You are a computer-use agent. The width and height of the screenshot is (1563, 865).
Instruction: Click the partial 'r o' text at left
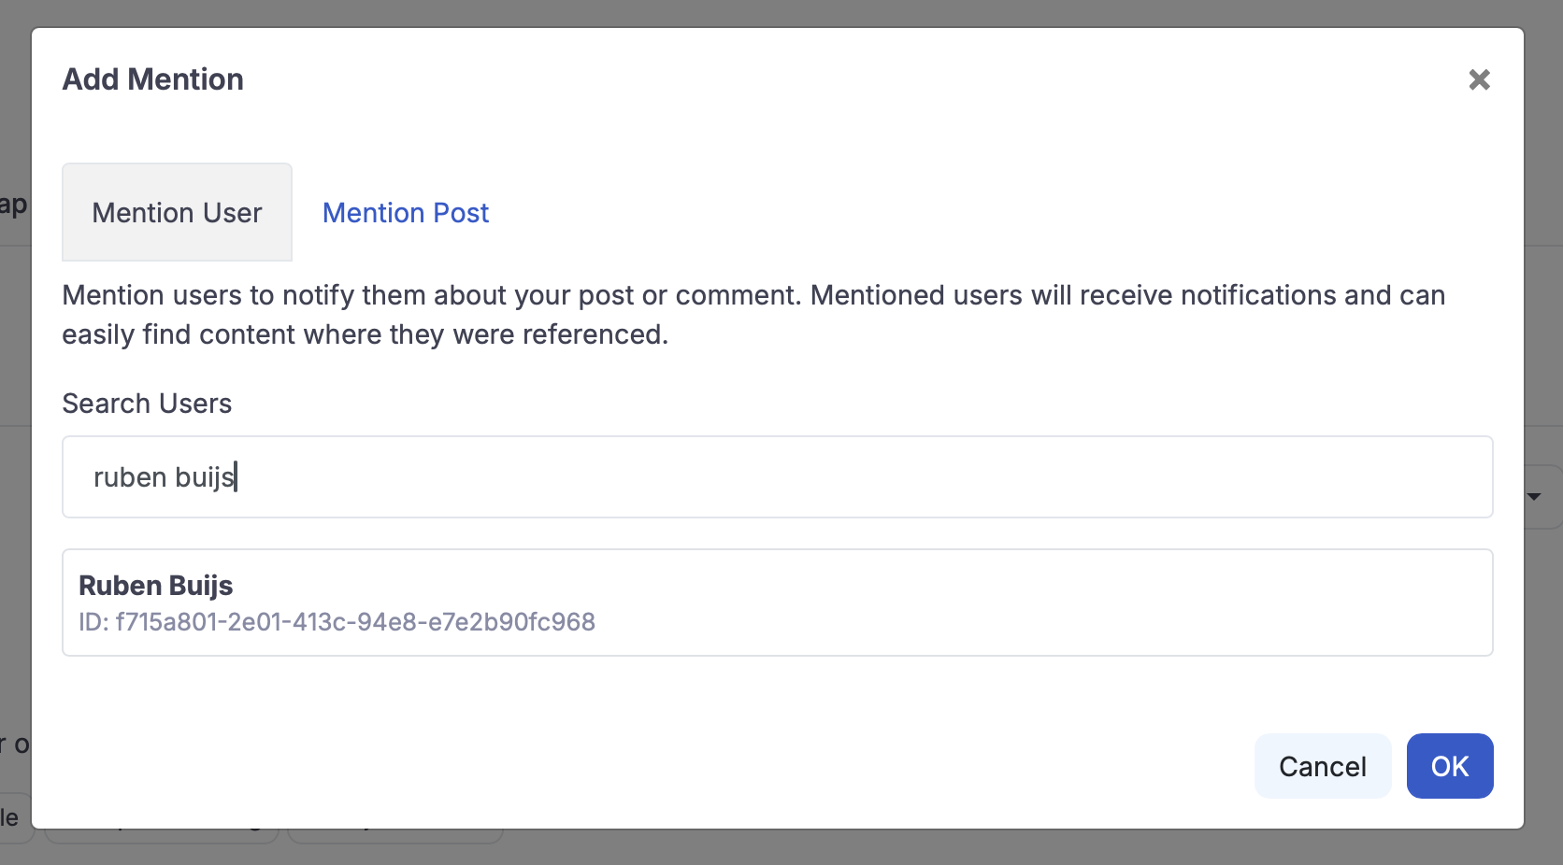tap(14, 744)
